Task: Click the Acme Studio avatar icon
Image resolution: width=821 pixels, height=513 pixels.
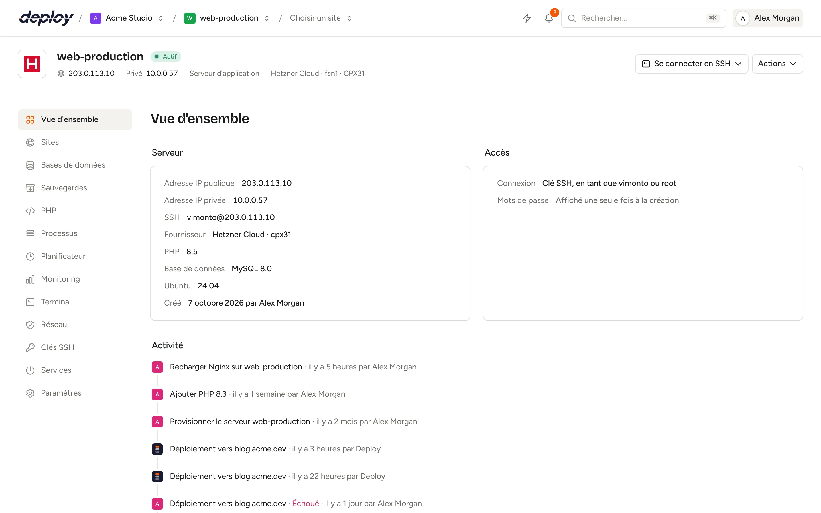Action: 96,18
